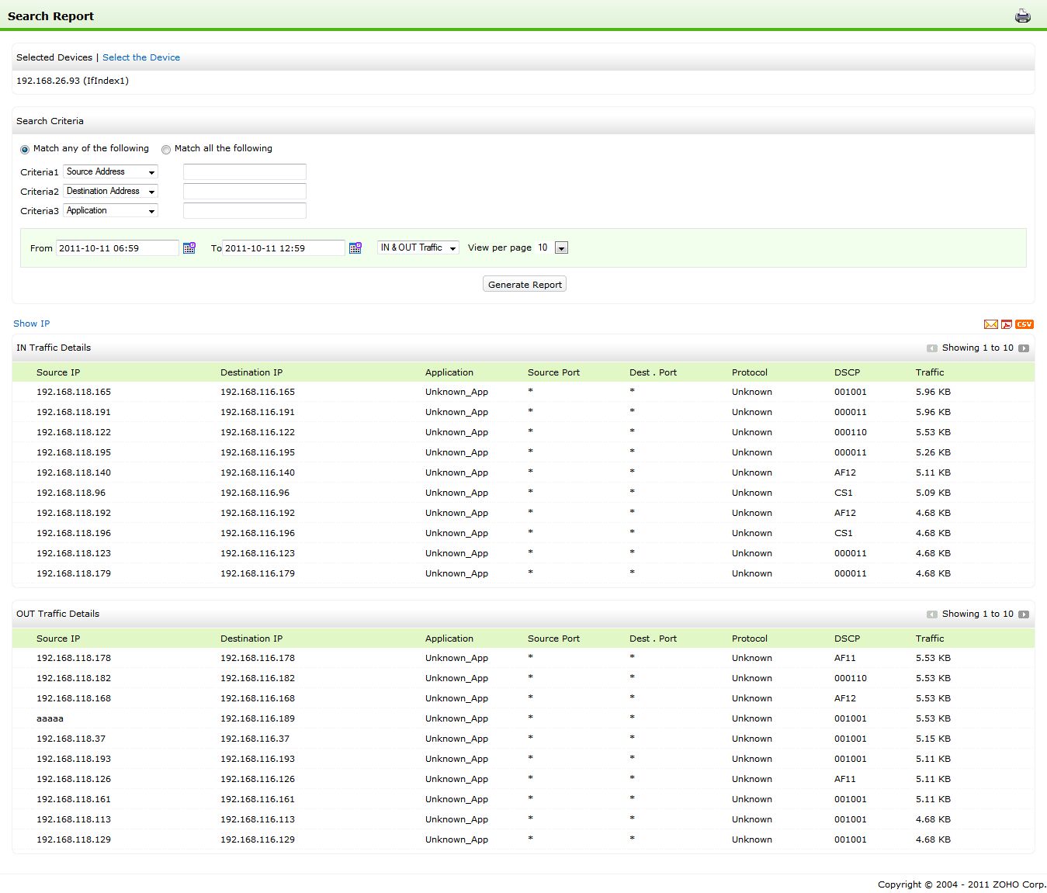Email the report via envelope icon

[990, 324]
